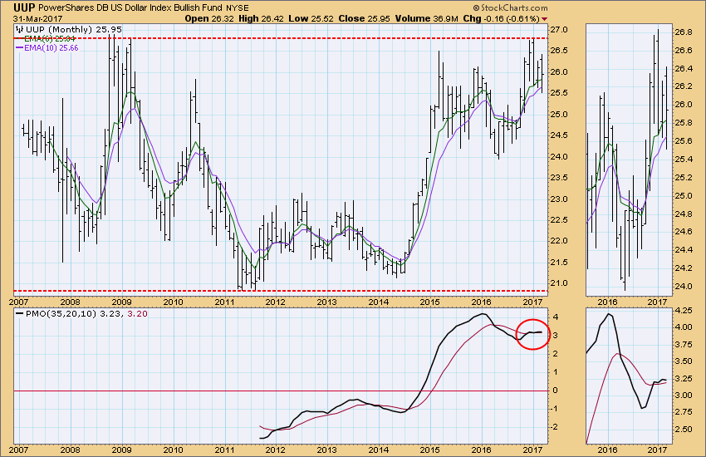This screenshot has height=457, width=706.
Task: Click the zoomed price chart thumbnail panel
Action: point(629,158)
